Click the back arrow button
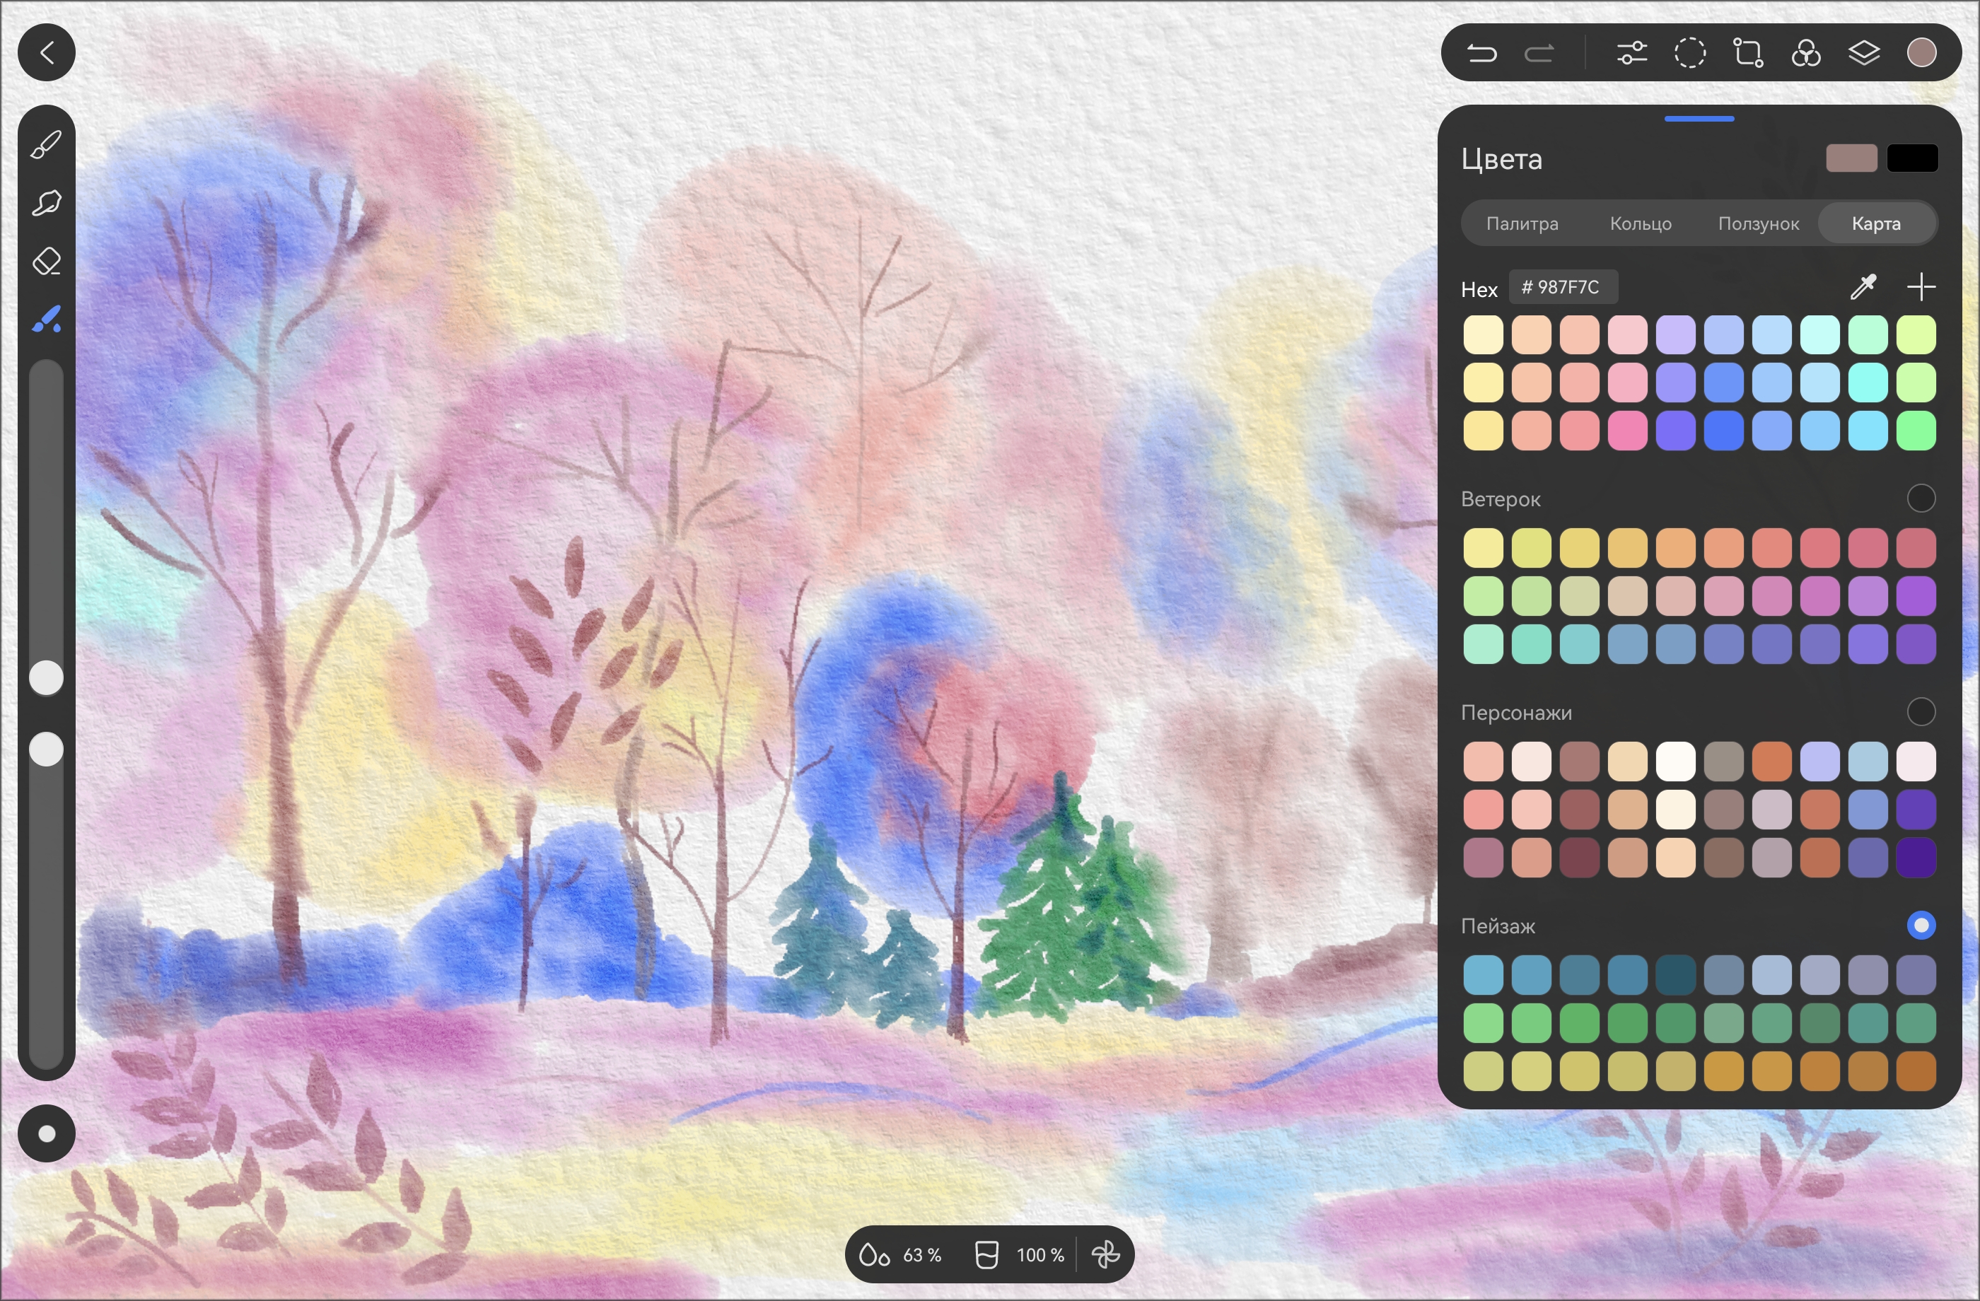Screen dimensions: 1980x1301 point(47,52)
